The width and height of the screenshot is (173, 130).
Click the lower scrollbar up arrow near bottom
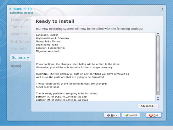[158, 97]
